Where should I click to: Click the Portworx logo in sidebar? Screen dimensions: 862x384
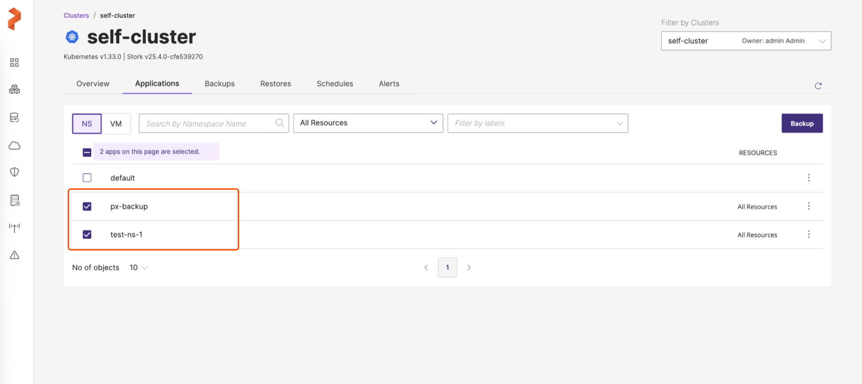[14, 19]
